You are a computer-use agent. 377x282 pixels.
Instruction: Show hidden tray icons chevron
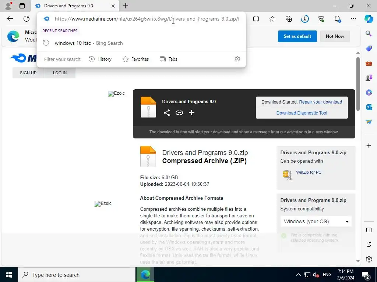pyautogui.click(x=298, y=275)
